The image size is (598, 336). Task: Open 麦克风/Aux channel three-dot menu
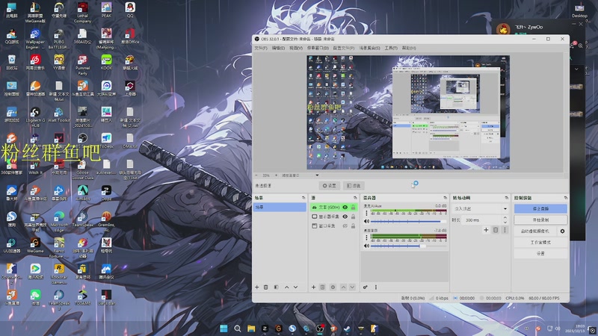[x=366, y=213]
